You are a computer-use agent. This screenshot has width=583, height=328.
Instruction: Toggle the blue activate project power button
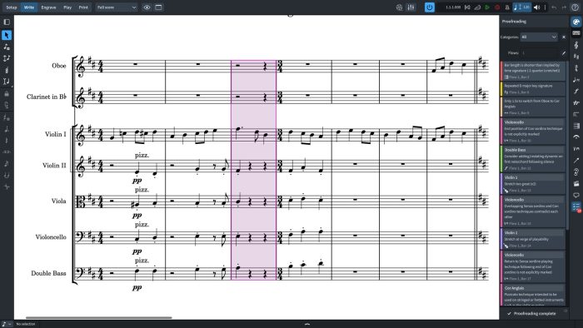430,7
